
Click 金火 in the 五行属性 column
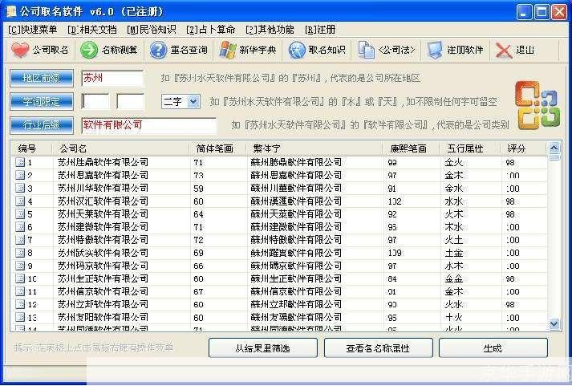[x=454, y=162]
